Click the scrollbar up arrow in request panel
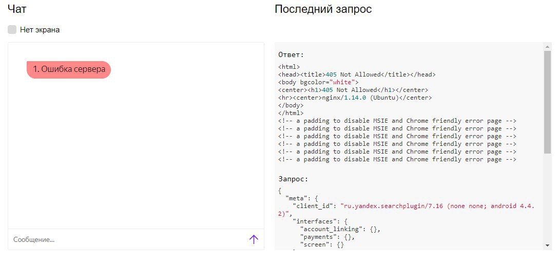This screenshot has width=558, height=264. coord(547,47)
